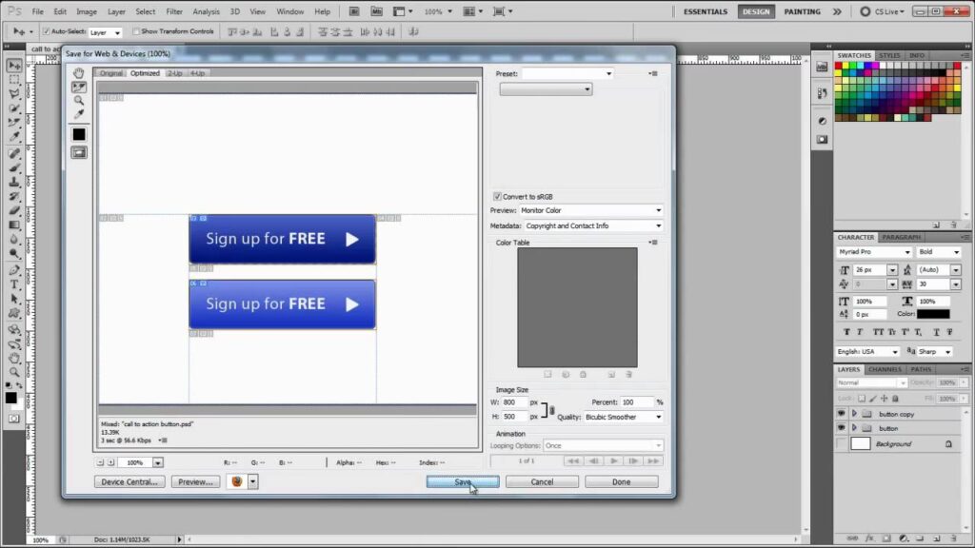Hide the button copy layer group
The height and width of the screenshot is (548, 975).
(x=841, y=414)
